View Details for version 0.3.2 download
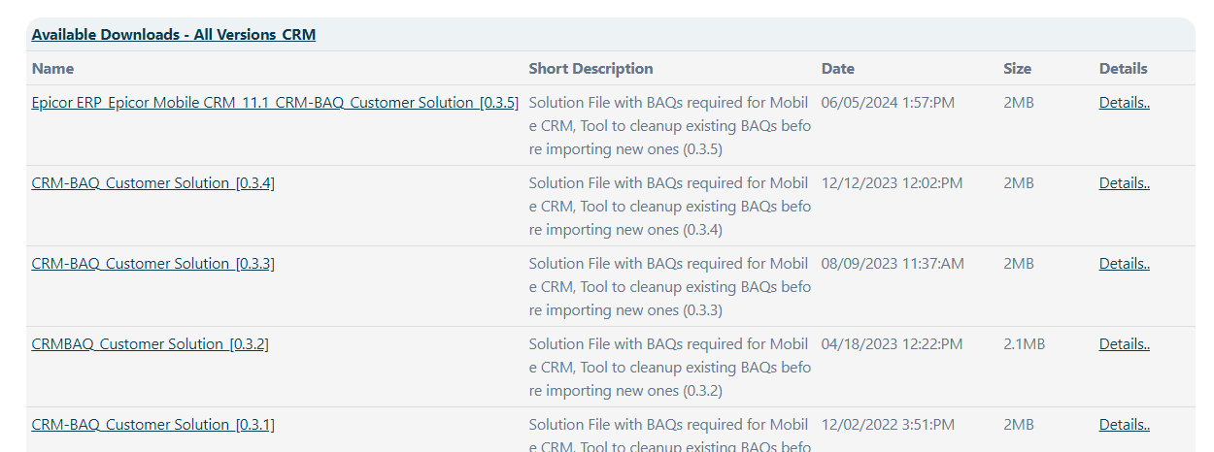This screenshot has width=1214, height=452. click(x=1125, y=343)
